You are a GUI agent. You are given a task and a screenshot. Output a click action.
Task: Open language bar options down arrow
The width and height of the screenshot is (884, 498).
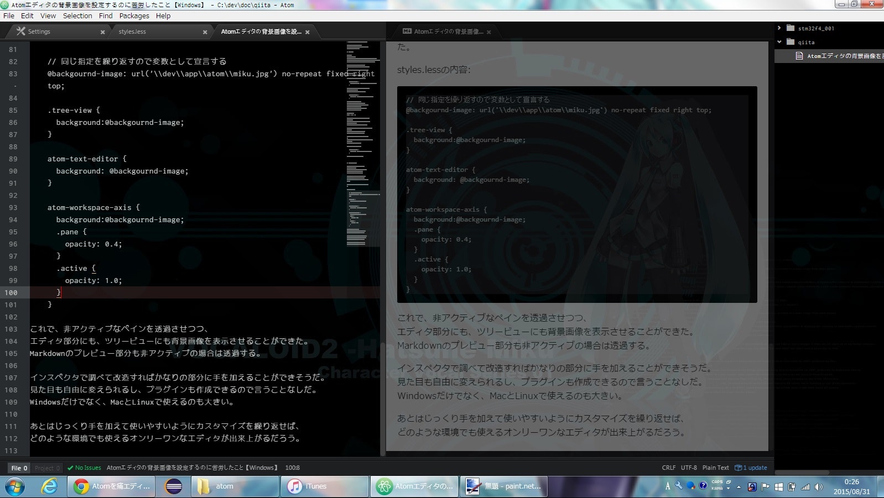[728, 489]
